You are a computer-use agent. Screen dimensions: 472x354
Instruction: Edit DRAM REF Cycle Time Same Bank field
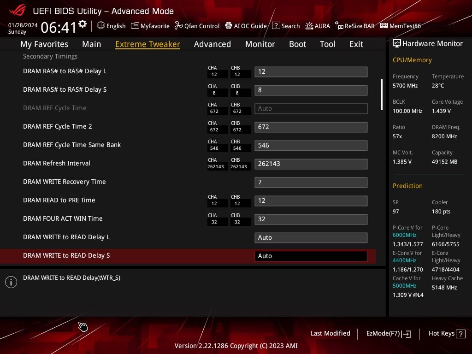pos(311,145)
